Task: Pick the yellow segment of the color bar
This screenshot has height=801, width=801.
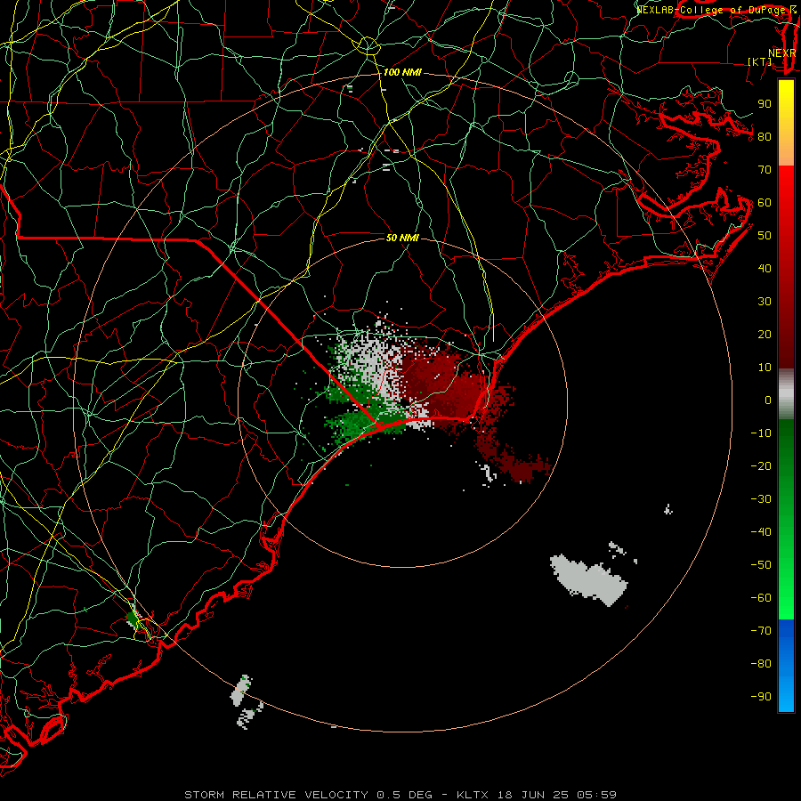Action: coord(786,123)
